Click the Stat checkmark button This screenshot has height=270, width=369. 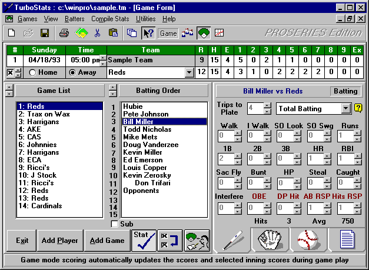[144, 240]
